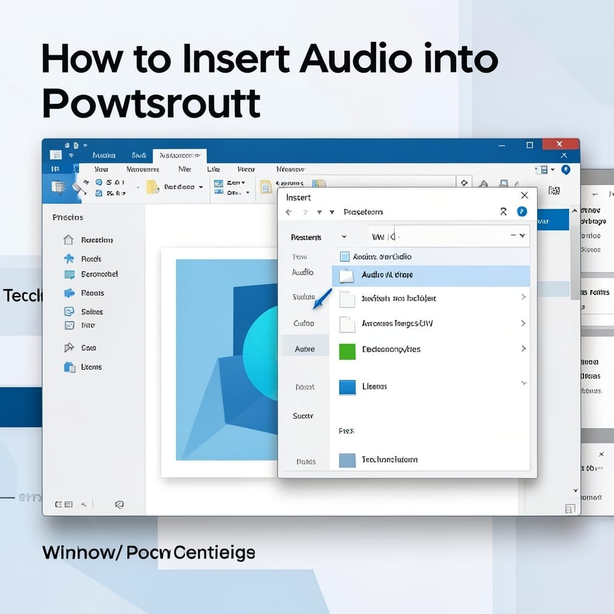Collapse the 'Lleoes' row chevron
The image size is (614, 614).
pyautogui.click(x=524, y=383)
